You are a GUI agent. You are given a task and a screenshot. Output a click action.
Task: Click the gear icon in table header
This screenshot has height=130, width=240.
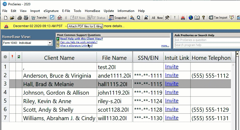coord(5,57)
